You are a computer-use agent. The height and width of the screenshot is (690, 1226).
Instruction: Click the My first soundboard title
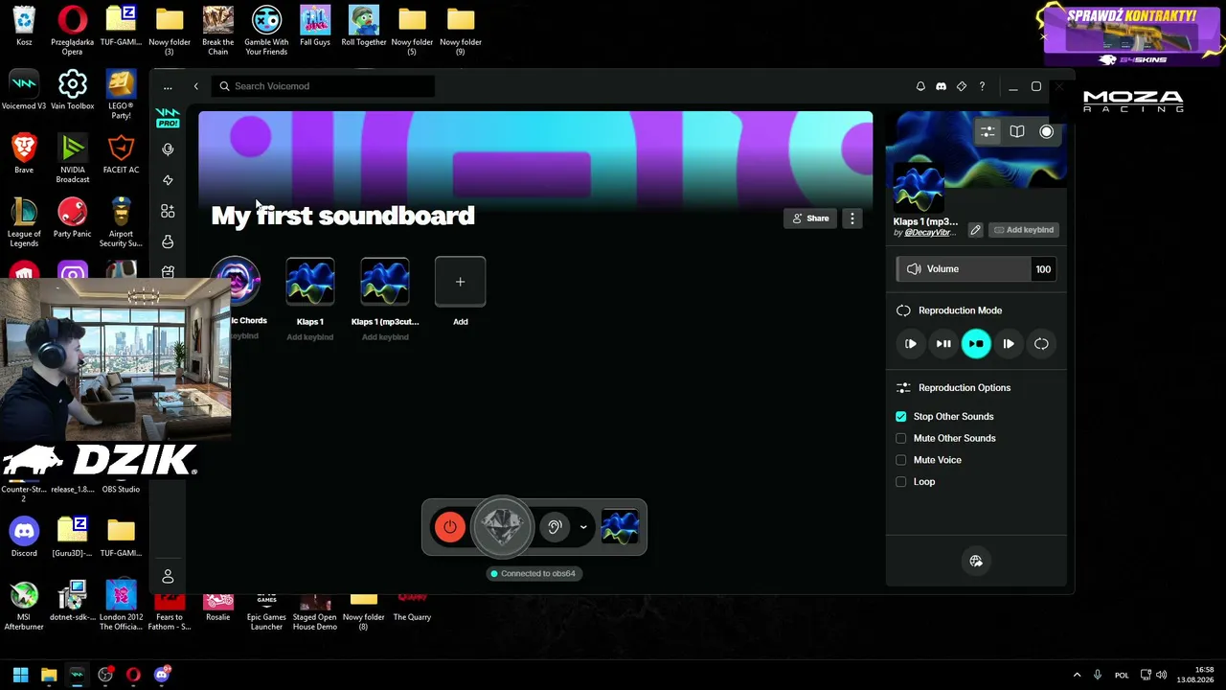point(343,216)
